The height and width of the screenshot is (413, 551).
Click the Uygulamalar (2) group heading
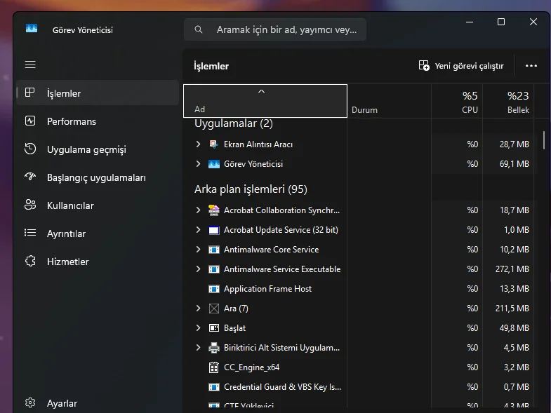(x=234, y=123)
